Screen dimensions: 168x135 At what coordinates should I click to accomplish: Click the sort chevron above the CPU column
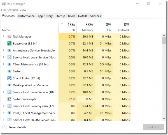(62, 23)
